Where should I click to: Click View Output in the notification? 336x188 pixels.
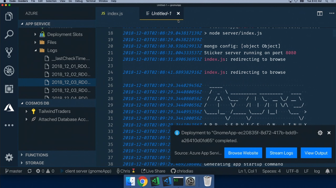pos(316,153)
